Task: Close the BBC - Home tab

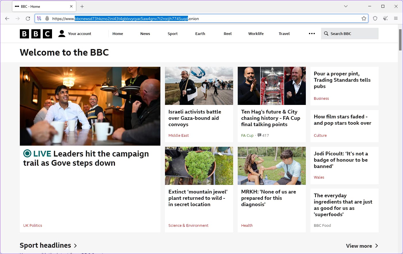Action: pyautogui.click(x=71, y=6)
